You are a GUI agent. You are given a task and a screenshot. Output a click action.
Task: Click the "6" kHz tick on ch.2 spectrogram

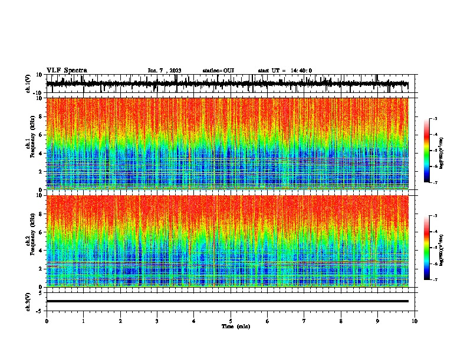(x=41, y=232)
